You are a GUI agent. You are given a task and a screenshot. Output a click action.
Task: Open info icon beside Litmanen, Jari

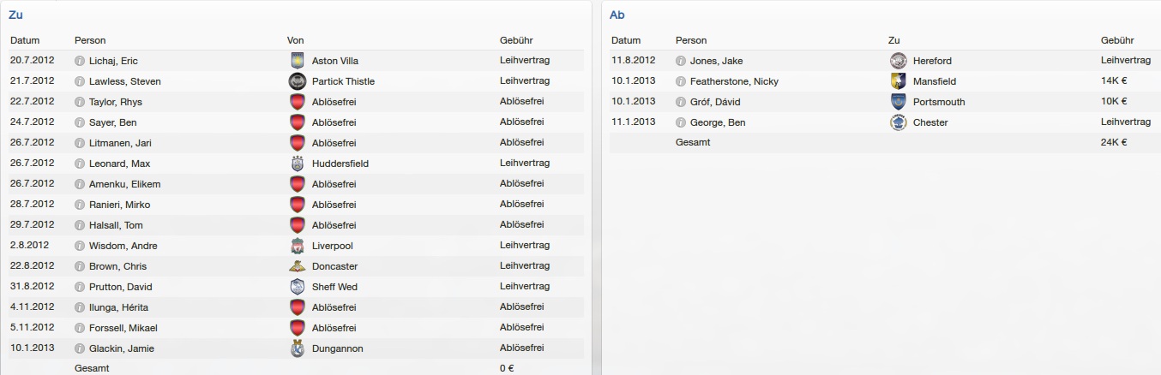(80, 143)
